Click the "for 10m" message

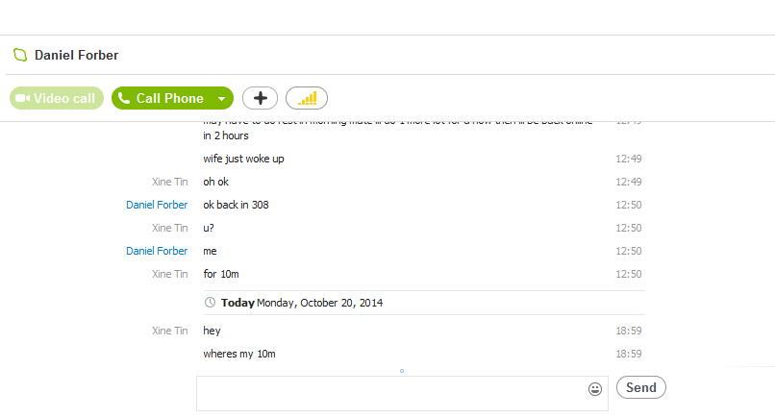point(221,274)
